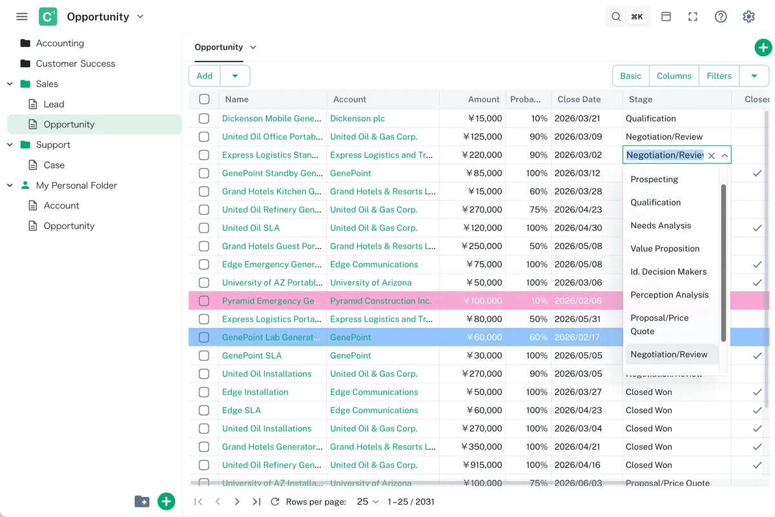Click closed checkmark in Edge Installation row

click(x=757, y=392)
